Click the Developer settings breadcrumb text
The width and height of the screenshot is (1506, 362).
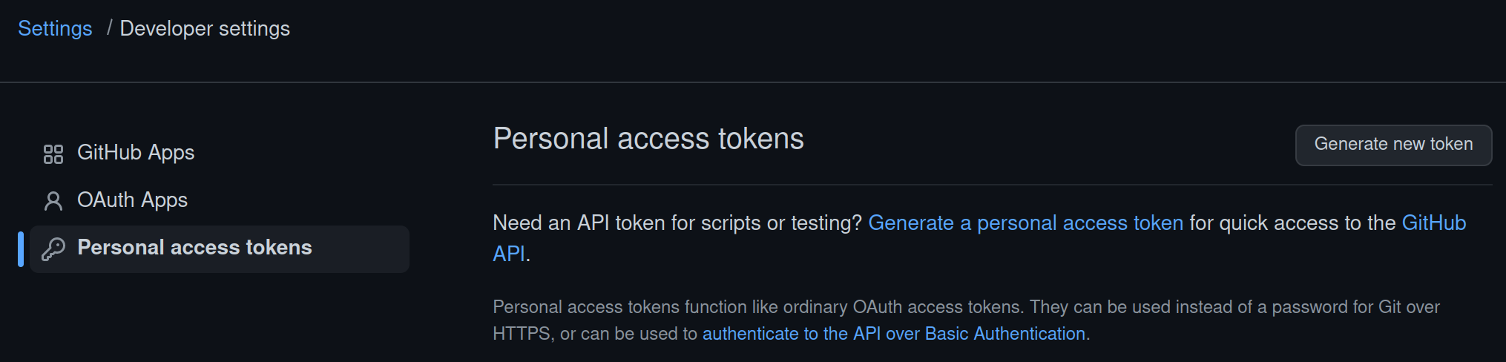[205, 28]
